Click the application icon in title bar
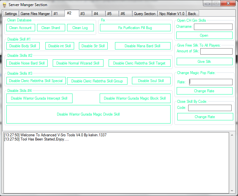 4,5
